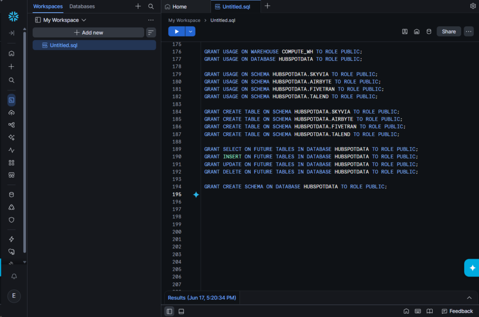Click the home icon in bottom status bar
Viewport: 479px width, 317px height.
pyautogui.click(x=406, y=311)
